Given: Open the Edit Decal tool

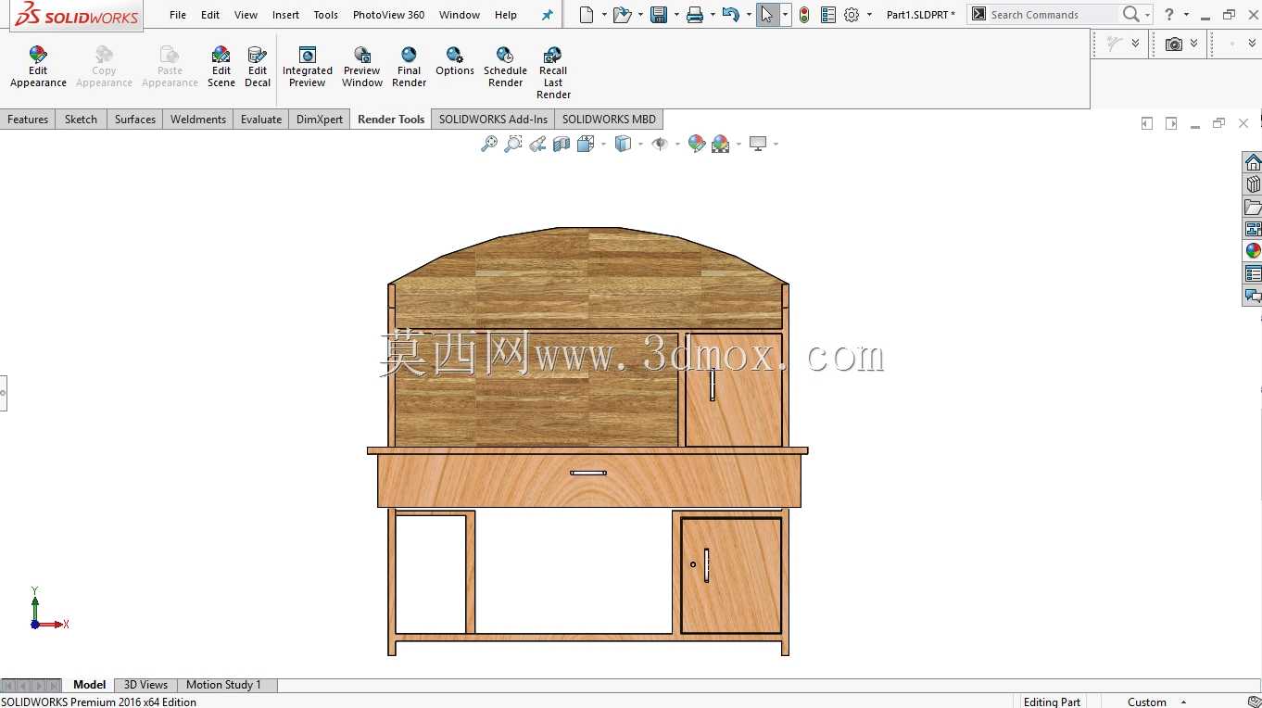Looking at the screenshot, I should [x=258, y=67].
